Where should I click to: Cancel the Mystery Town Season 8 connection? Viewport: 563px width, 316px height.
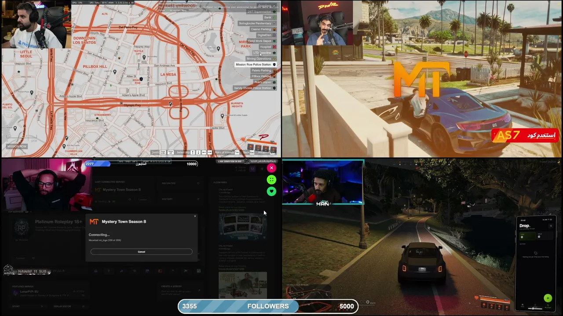(x=141, y=252)
